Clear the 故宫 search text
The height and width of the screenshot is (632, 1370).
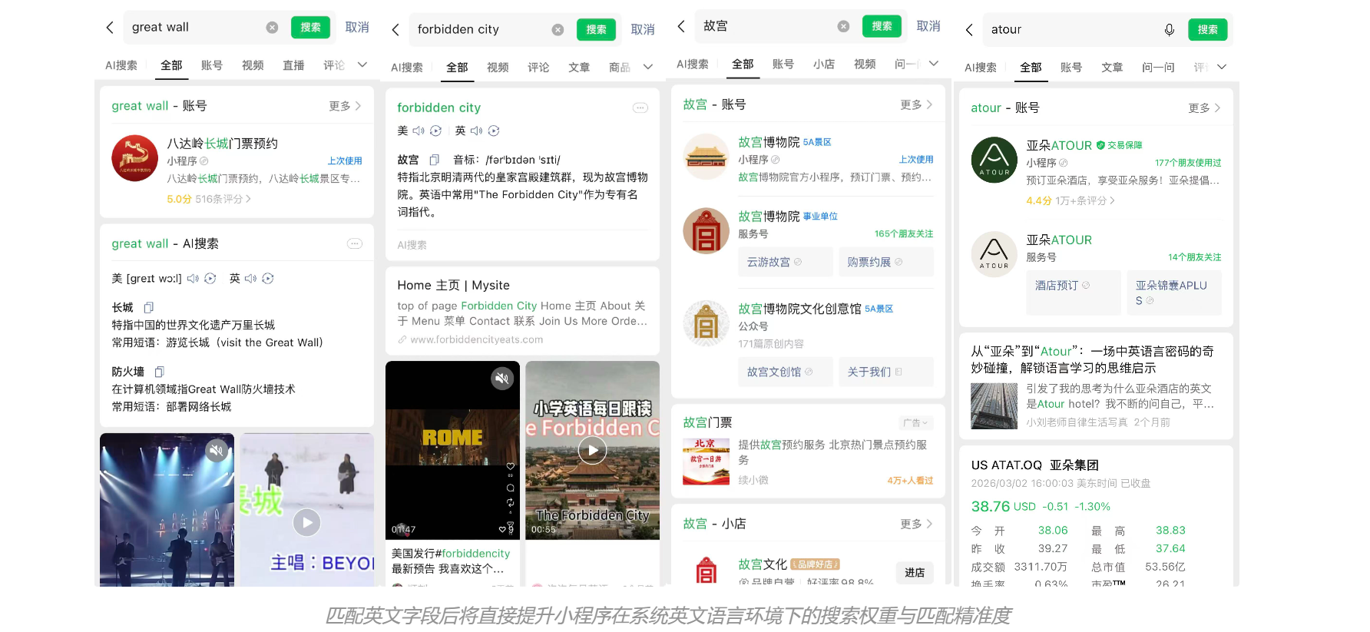tap(843, 26)
